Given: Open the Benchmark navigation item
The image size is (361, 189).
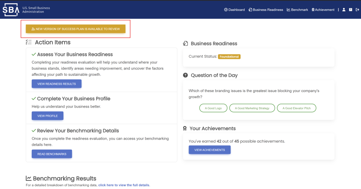Looking at the screenshot, I should (298, 10).
